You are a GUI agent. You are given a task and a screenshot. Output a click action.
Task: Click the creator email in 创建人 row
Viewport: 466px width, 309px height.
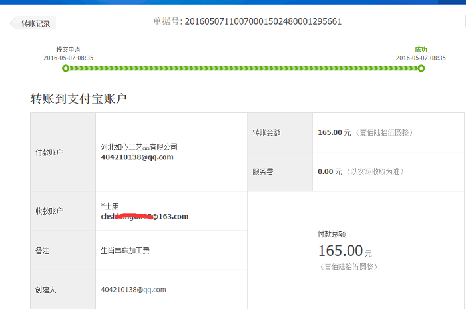[133, 290]
